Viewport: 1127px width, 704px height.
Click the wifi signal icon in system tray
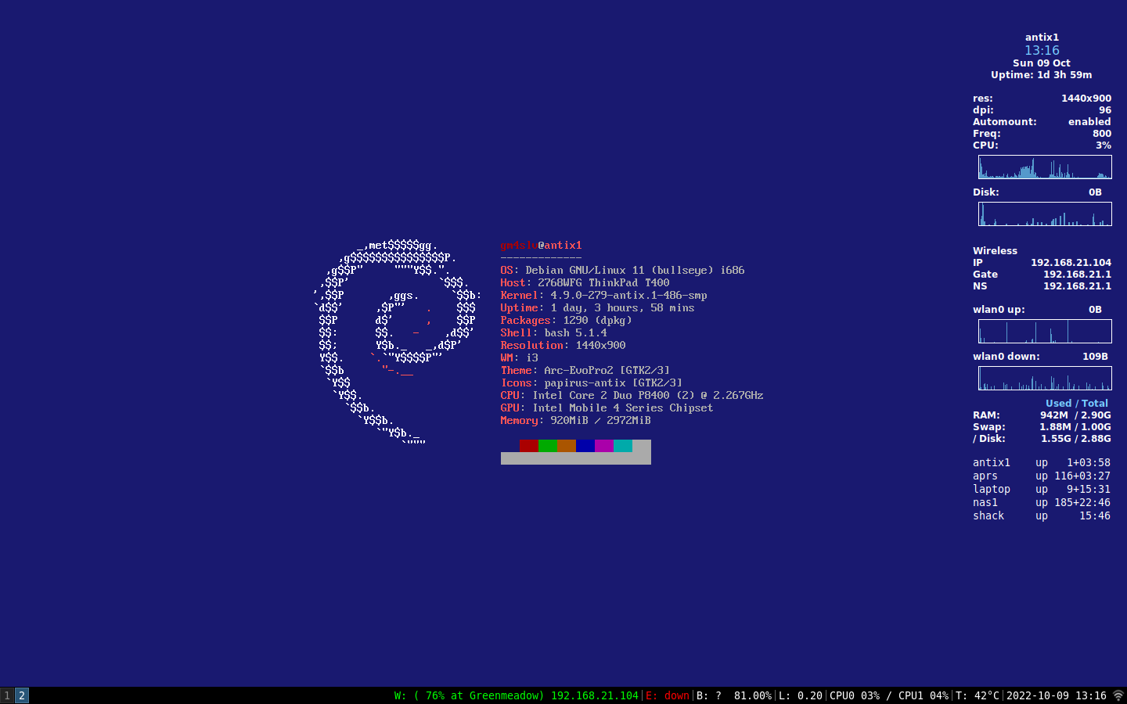tap(1119, 695)
